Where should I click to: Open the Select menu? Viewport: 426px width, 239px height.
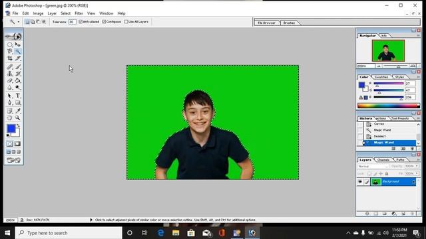[65, 13]
